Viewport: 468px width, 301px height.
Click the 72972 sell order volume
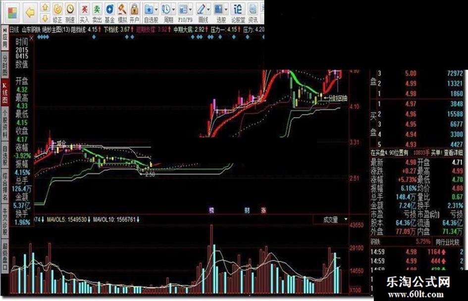point(455,73)
